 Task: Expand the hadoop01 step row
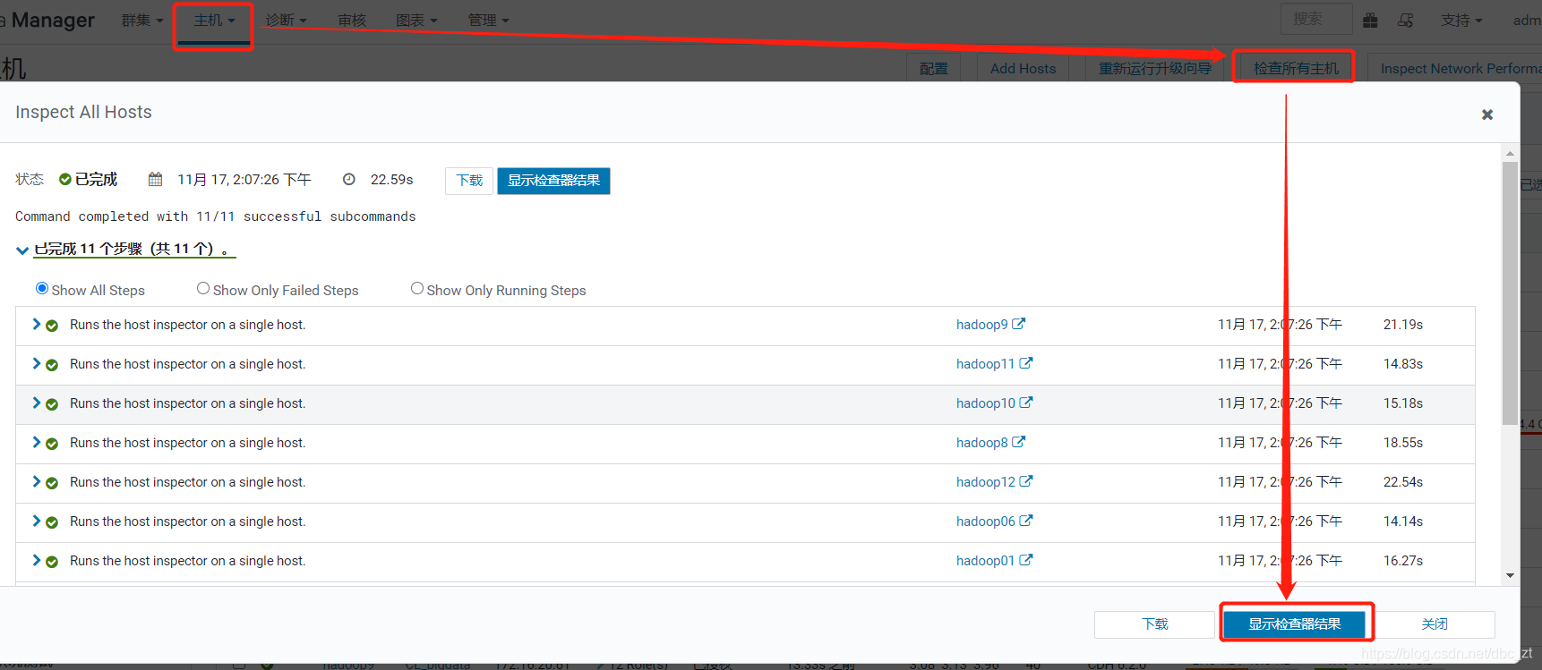37,560
